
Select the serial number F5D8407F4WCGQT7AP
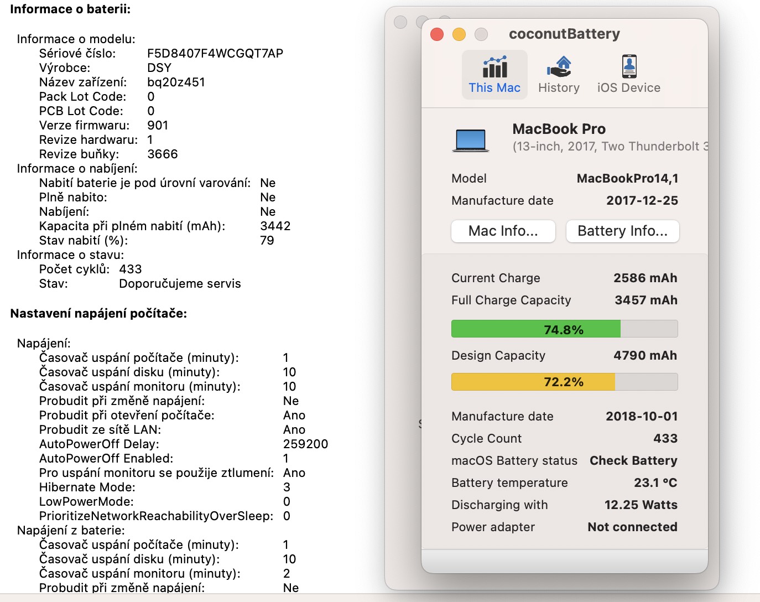[x=215, y=54]
